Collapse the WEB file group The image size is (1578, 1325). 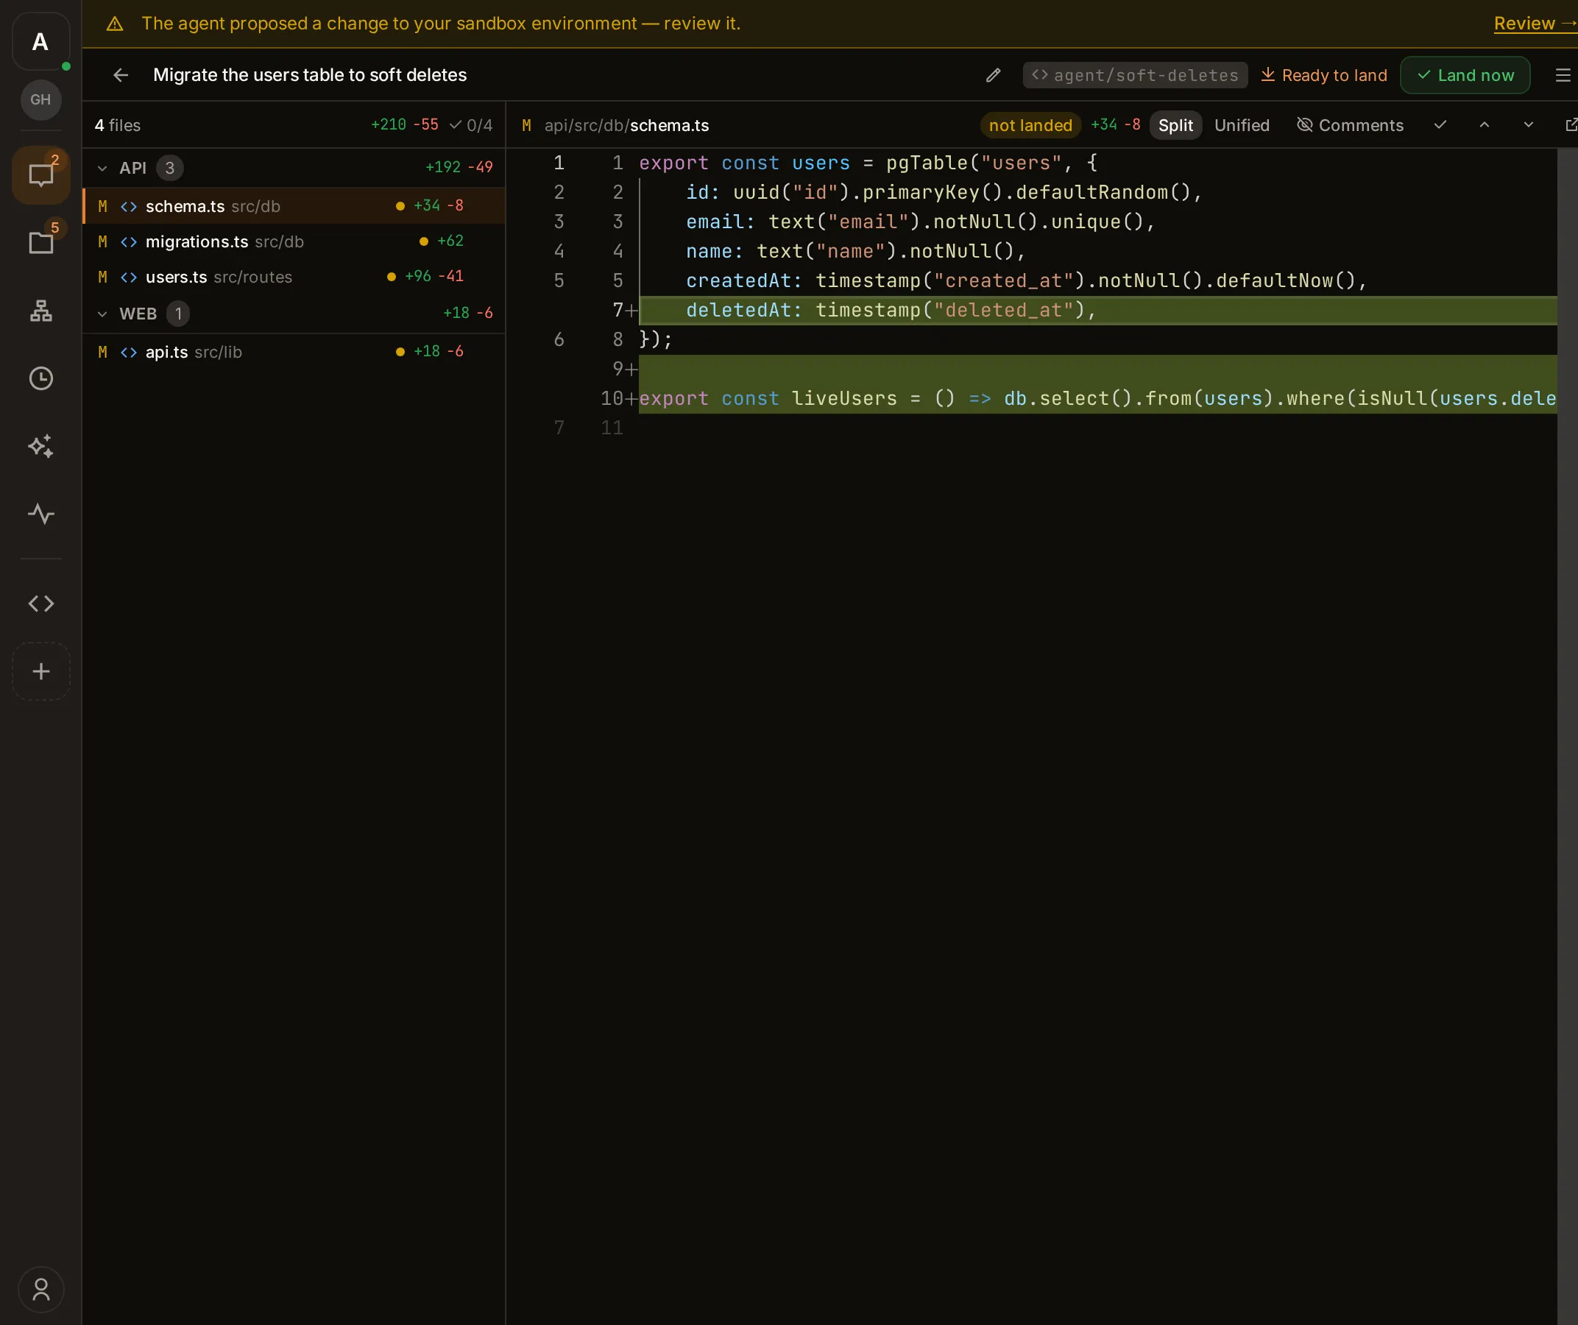click(x=102, y=314)
